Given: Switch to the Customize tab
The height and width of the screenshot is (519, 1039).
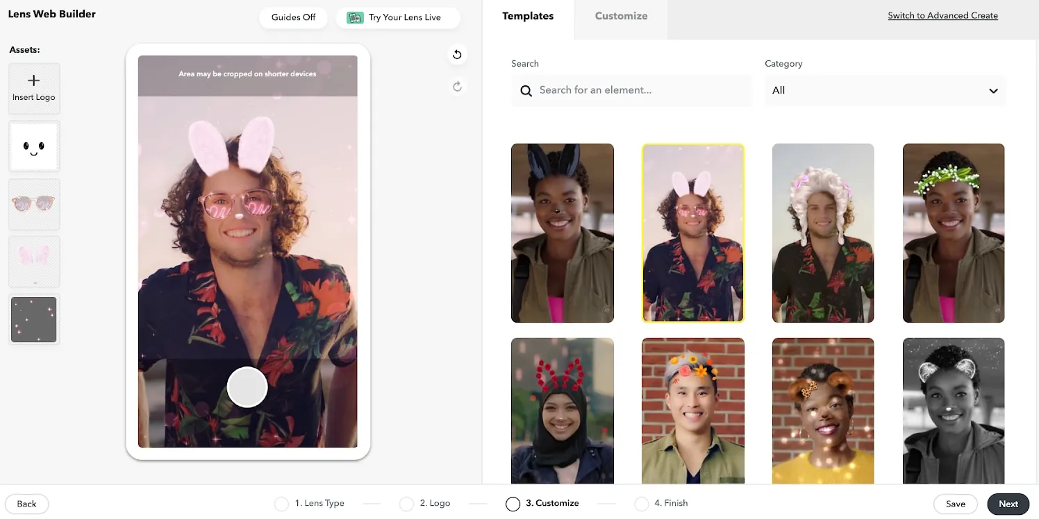Looking at the screenshot, I should [x=621, y=16].
